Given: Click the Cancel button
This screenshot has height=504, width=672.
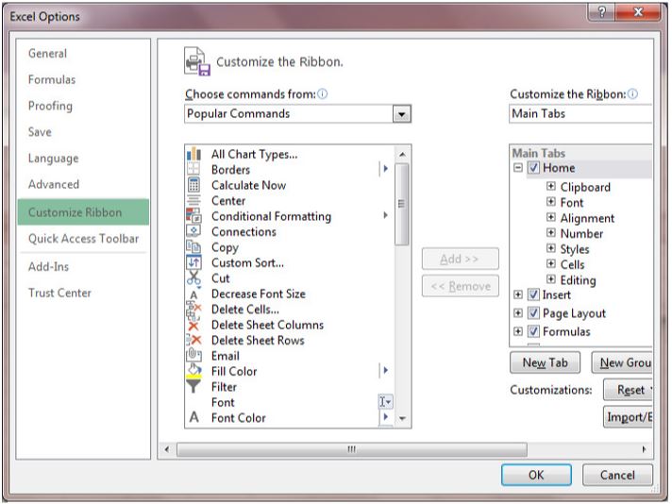Looking at the screenshot, I should point(617,475).
